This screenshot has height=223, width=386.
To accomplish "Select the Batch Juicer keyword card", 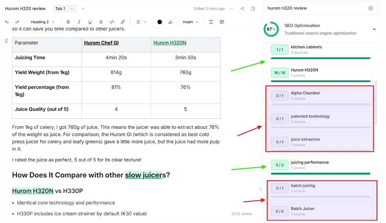I will (x=321, y=211).
